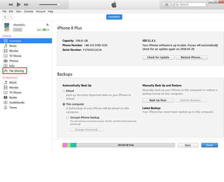Adjust the volume slider knob
Screen dimensions: 224x182
tap(59, 5)
